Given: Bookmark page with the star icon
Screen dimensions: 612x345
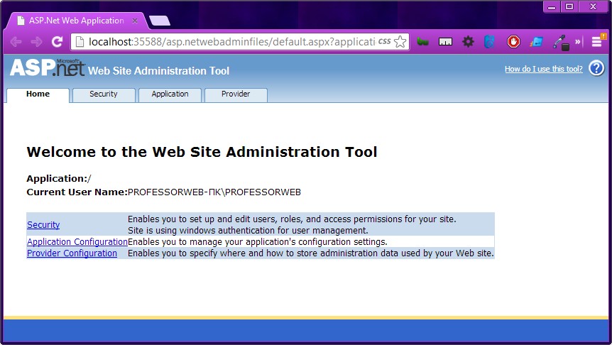Looking at the screenshot, I should click(400, 41).
